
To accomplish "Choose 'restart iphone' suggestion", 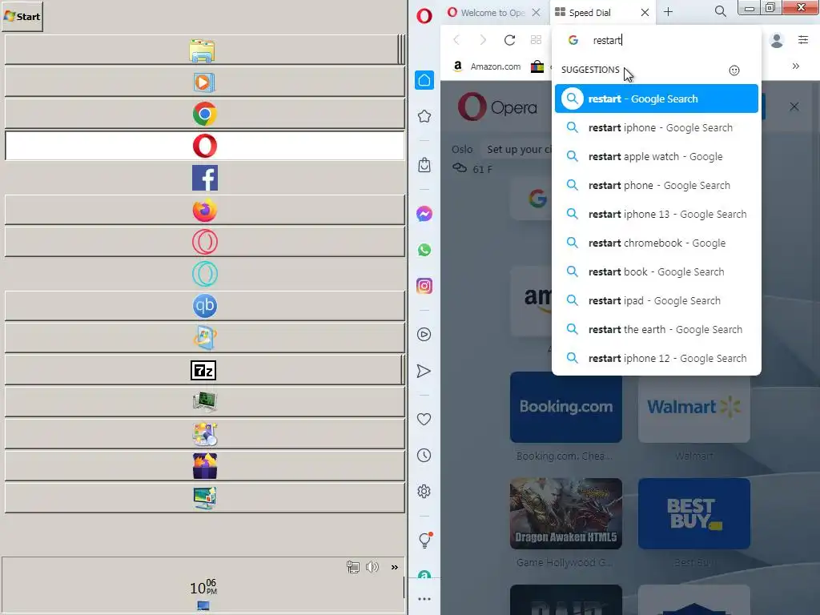I will pyautogui.click(x=657, y=127).
